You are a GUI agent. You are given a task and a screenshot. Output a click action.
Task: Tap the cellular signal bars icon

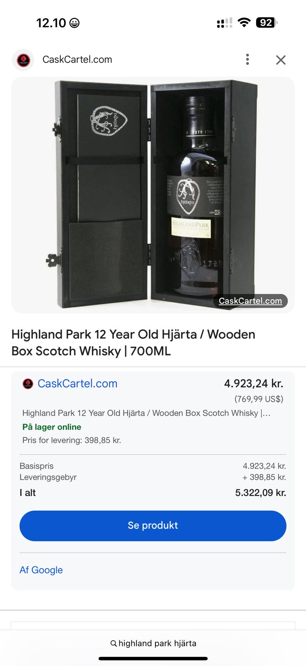tap(225, 23)
